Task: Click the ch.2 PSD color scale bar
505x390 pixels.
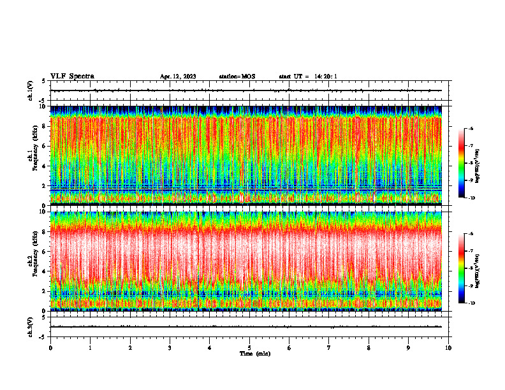Action: pyautogui.click(x=461, y=268)
